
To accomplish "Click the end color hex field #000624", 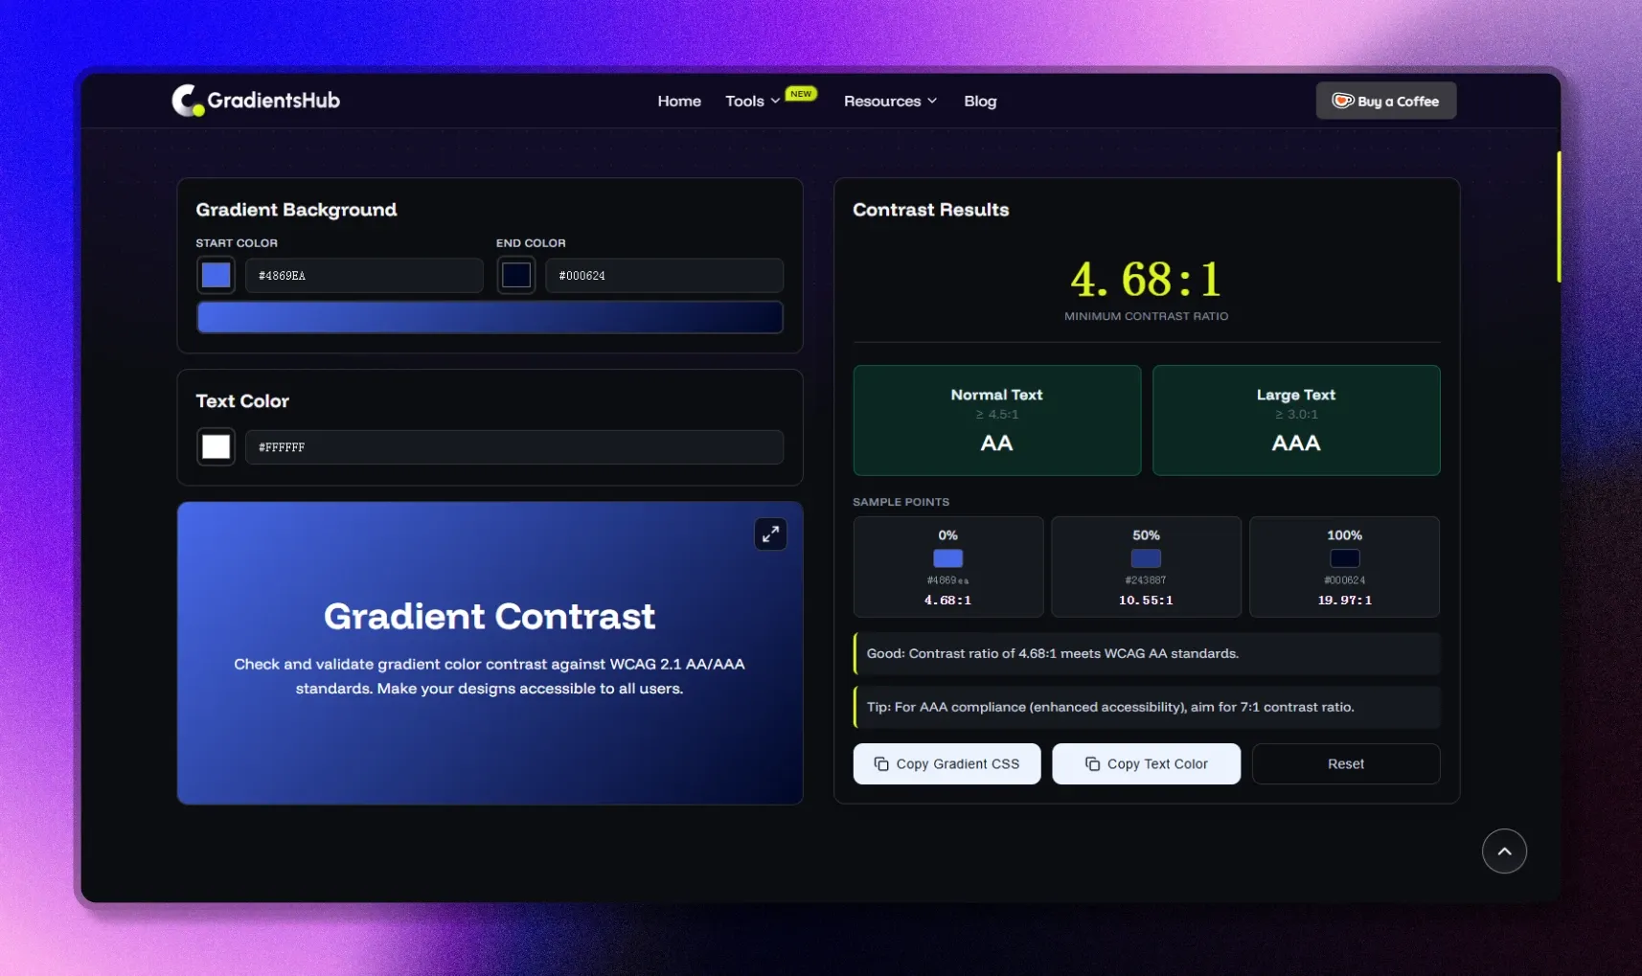I will [x=664, y=276].
